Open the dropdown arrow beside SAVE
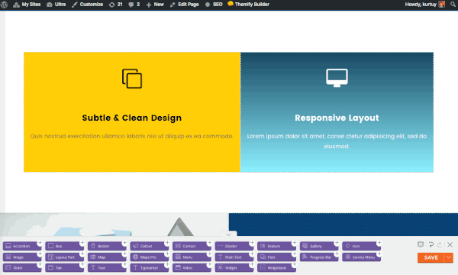This screenshot has height=275, width=458. click(449, 257)
